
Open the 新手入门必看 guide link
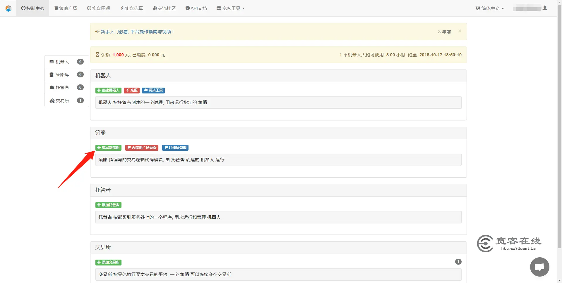click(137, 32)
